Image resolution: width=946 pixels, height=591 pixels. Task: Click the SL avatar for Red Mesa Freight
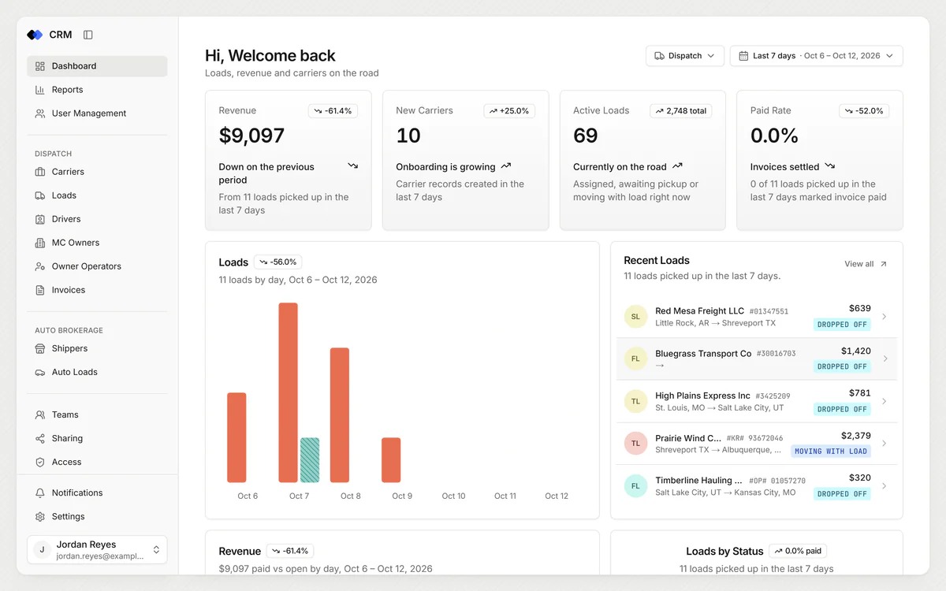pyautogui.click(x=635, y=317)
